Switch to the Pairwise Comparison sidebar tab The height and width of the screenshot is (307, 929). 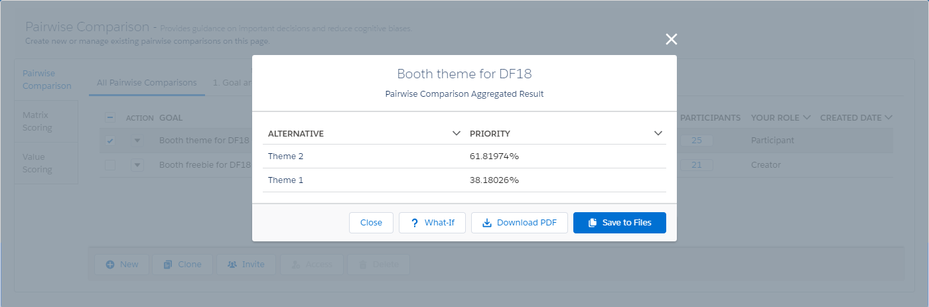(x=47, y=80)
